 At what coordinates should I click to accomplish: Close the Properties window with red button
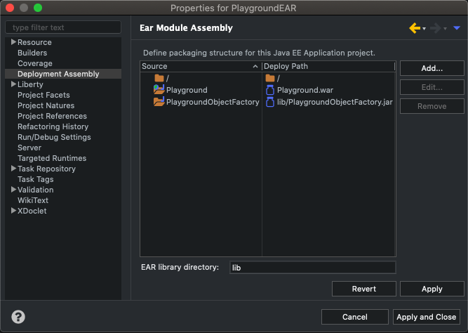10,8
